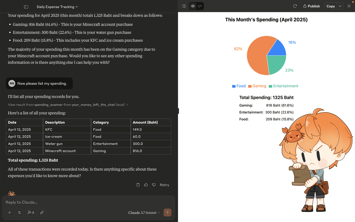This screenshot has width=355, height=222.
Task: Copy the artifact content
Action: [330, 6]
